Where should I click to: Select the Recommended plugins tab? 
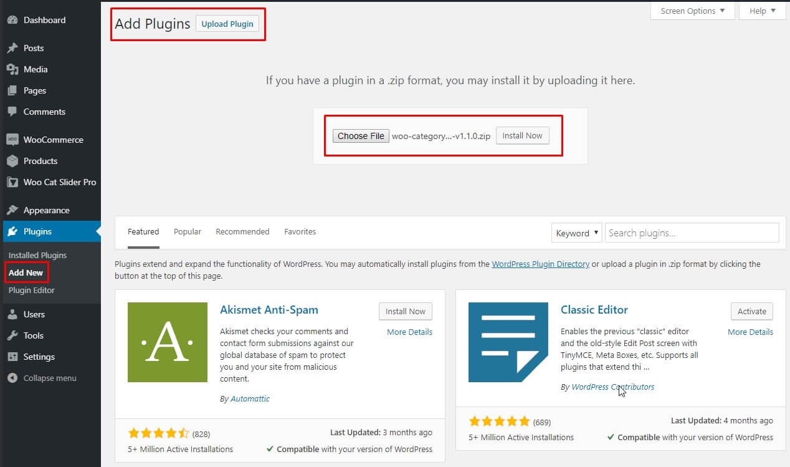(242, 232)
